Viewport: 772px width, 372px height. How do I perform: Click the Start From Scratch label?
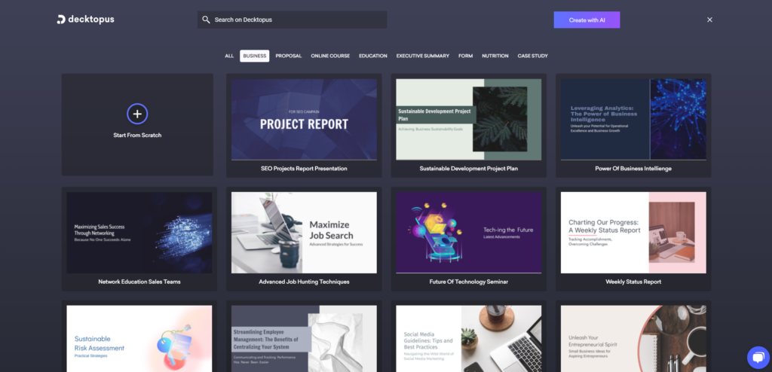[137, 135]
